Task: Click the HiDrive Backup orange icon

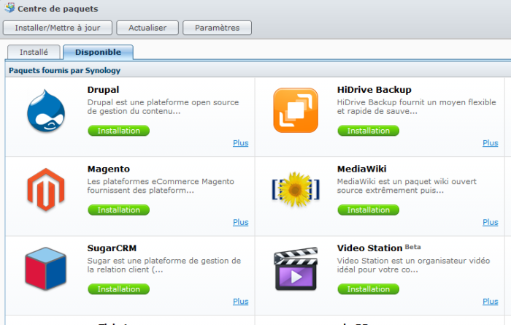Action: (296, 110)
